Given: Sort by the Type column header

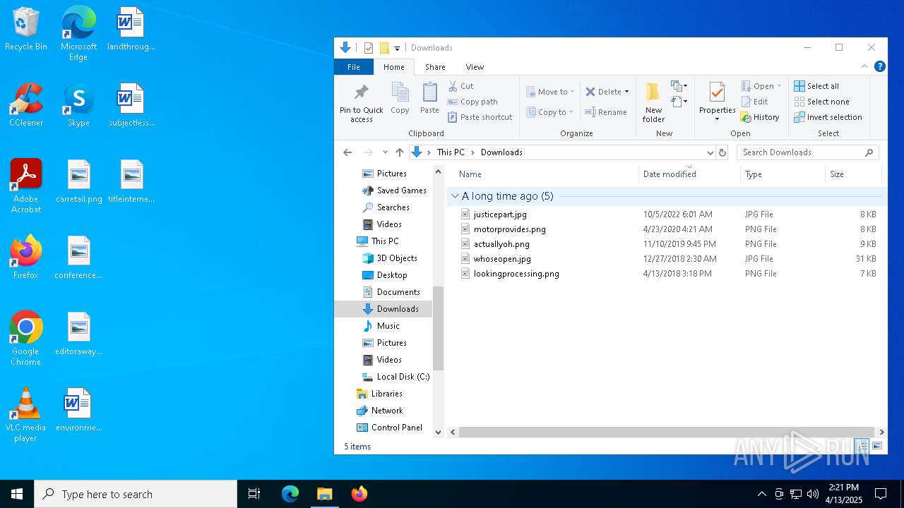Looking at the screenshot, I should click(x=783, y=174).
